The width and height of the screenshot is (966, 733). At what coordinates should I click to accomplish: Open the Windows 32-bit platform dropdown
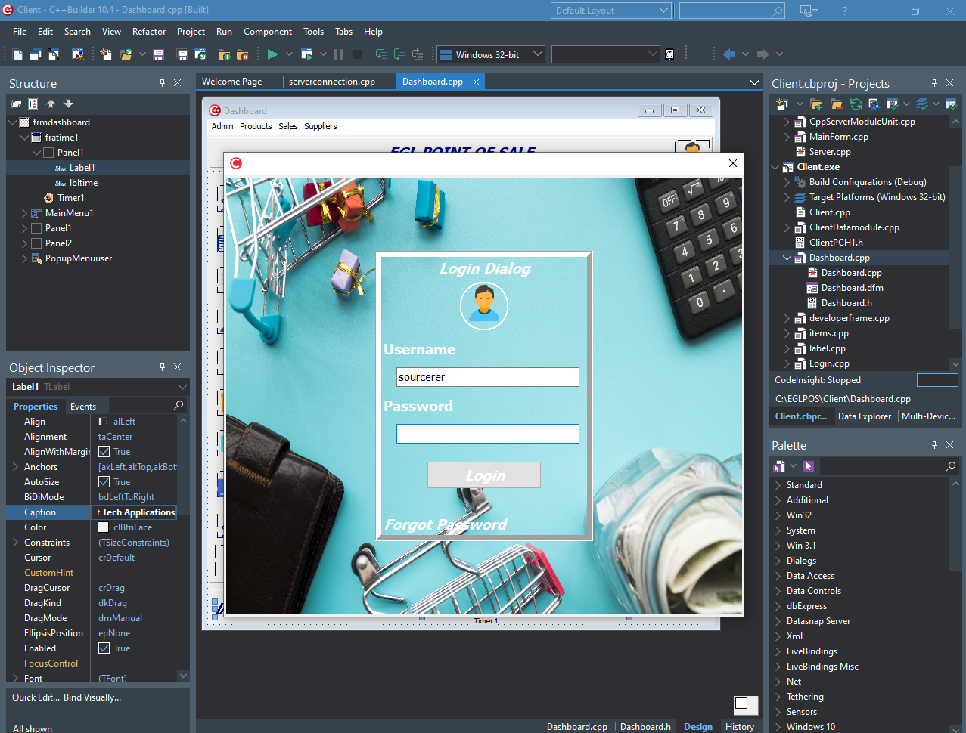[538, 54]
